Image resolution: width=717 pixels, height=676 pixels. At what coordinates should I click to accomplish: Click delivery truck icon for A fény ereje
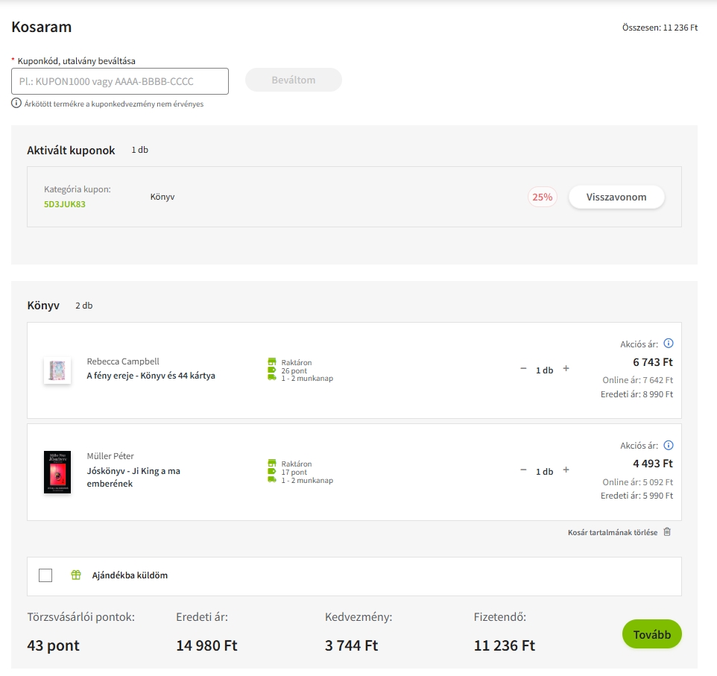point(272,378)
